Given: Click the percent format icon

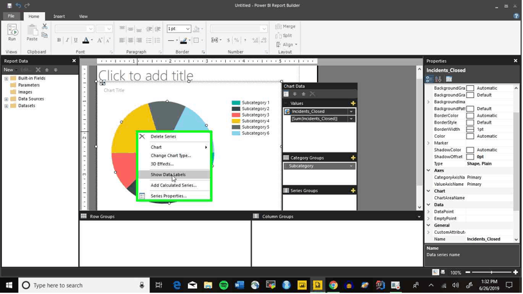Looking at the screenshot, I should (237, 40).
